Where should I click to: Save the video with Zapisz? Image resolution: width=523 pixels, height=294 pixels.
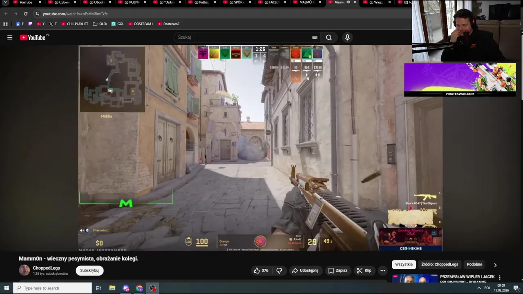(x=337, y=270)
